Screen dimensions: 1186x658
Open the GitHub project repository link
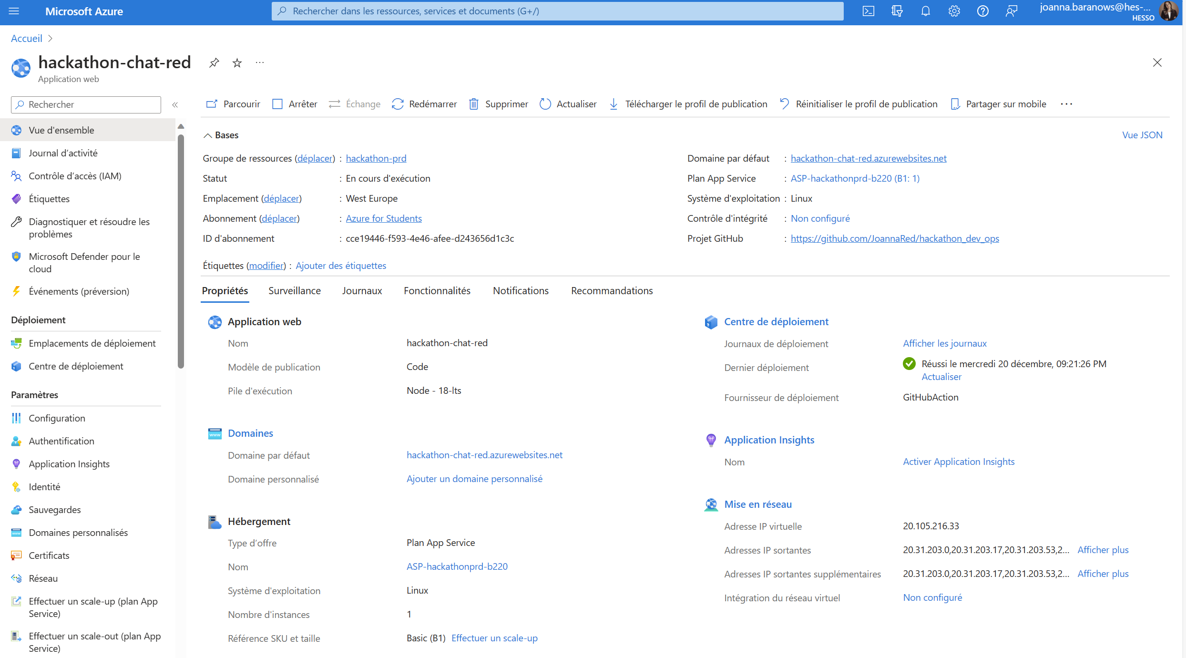point(895,238)
